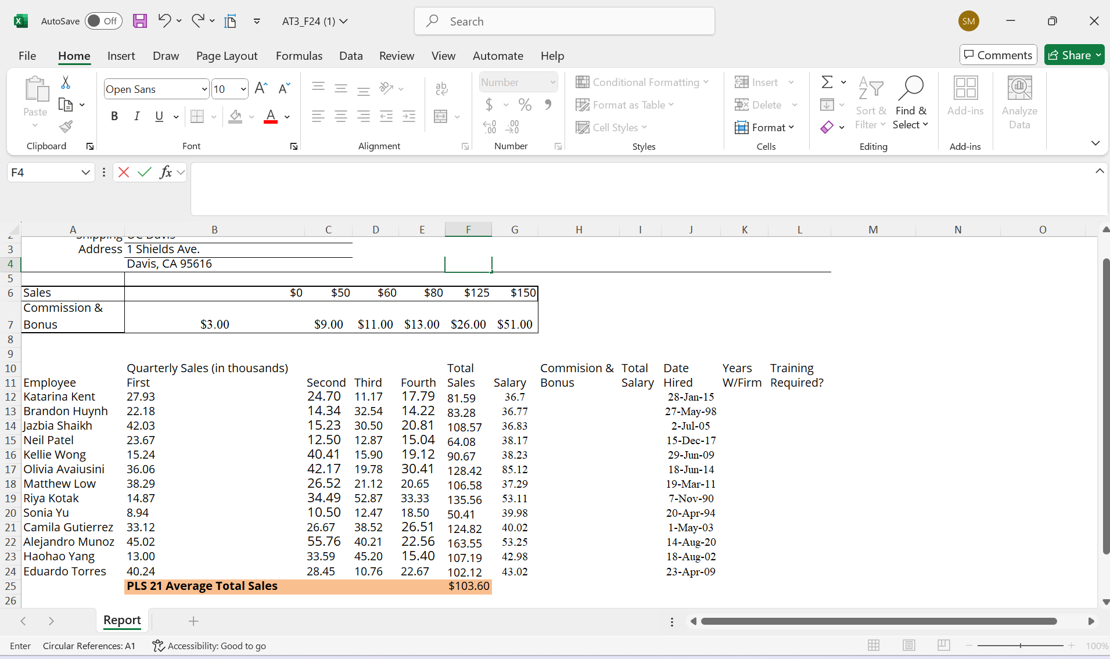Toggle Center horizontal alignment

[341, 116]
